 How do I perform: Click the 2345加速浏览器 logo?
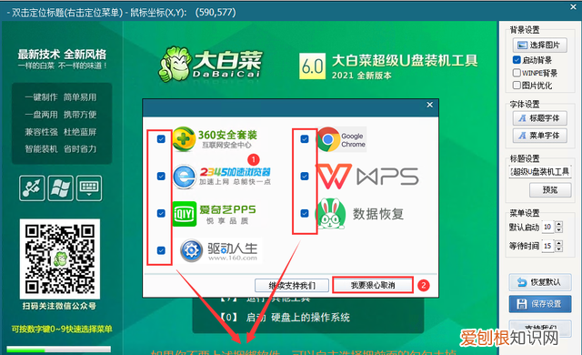(185, 177)
